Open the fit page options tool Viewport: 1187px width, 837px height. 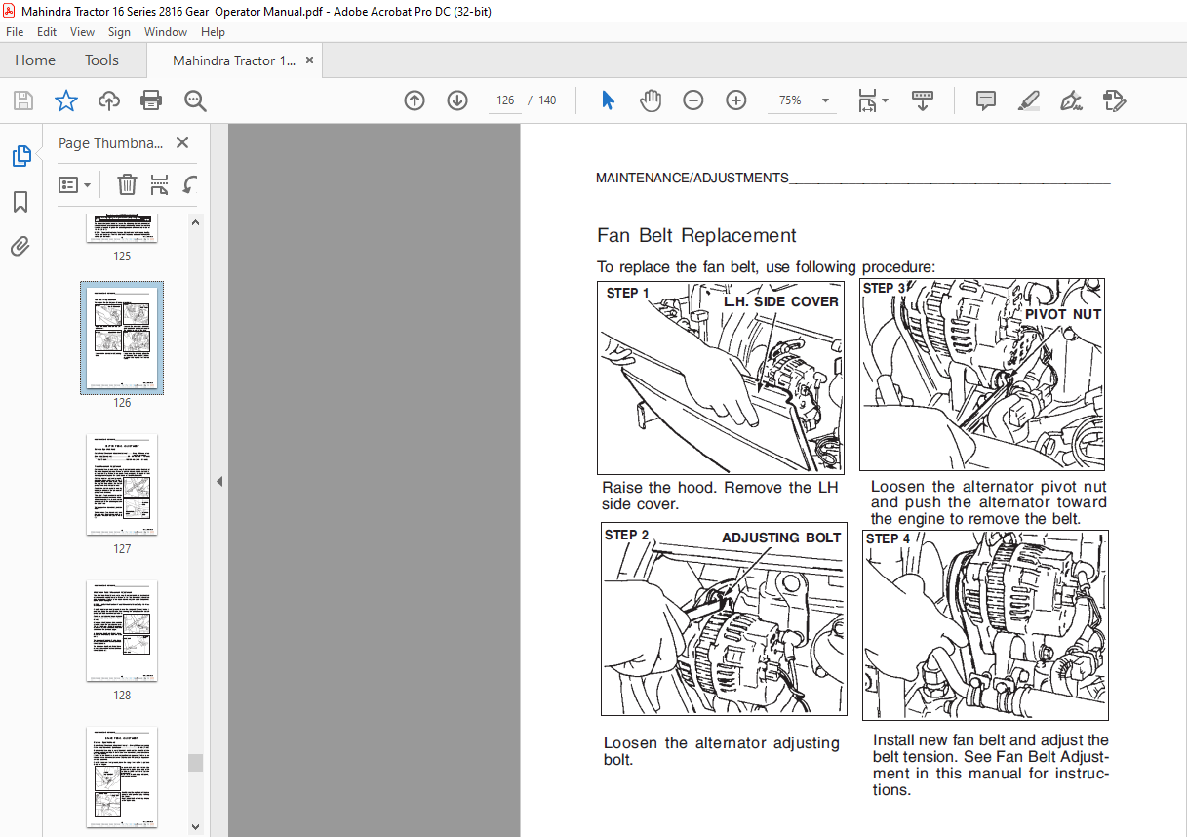coord(867,100)
